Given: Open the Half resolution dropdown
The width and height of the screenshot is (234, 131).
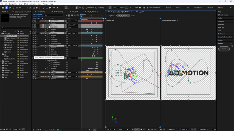Looking at the screenshot, I should click(123, 130).
